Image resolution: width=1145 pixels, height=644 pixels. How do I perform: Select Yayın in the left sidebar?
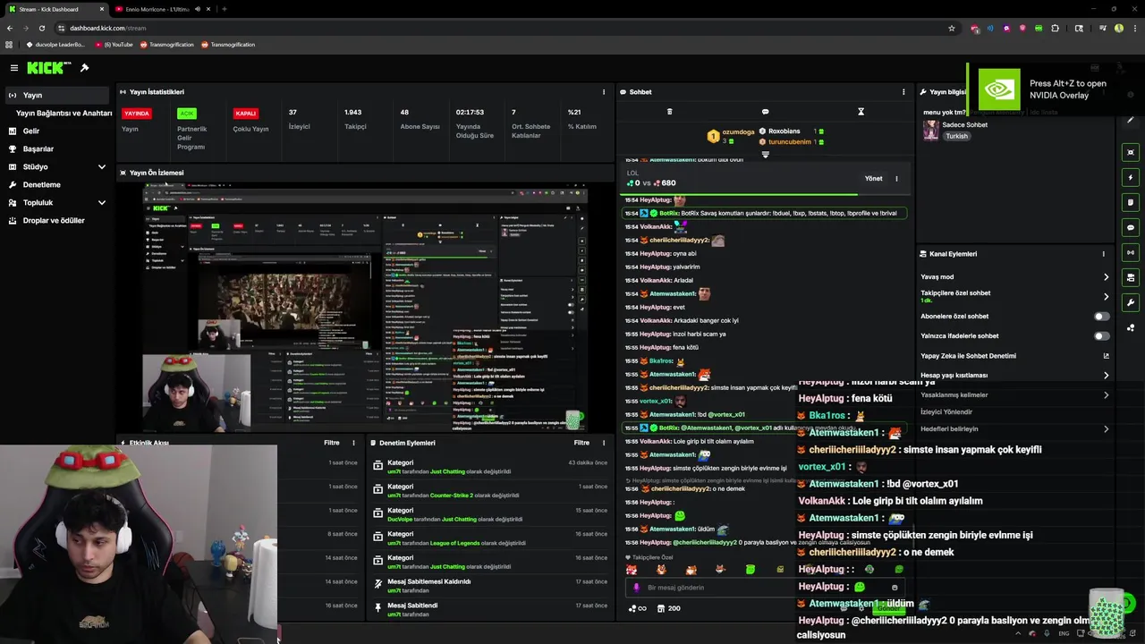[x=59, y=95]
